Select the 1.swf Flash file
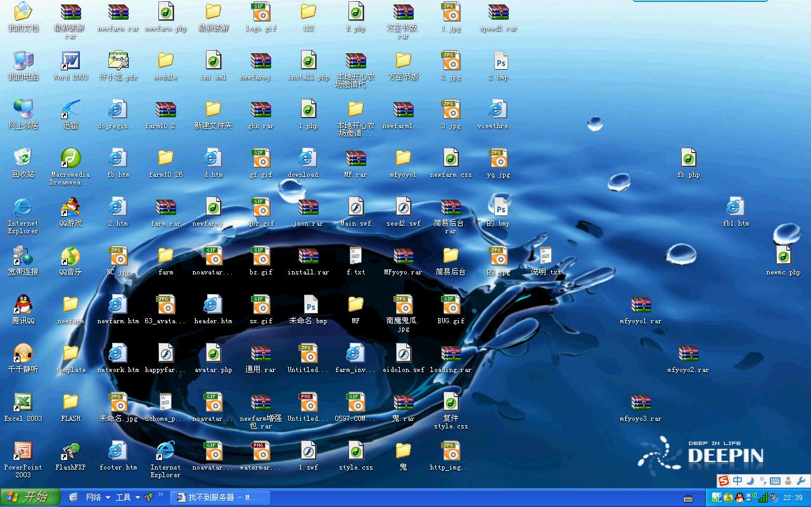 [x=309, y=456]
